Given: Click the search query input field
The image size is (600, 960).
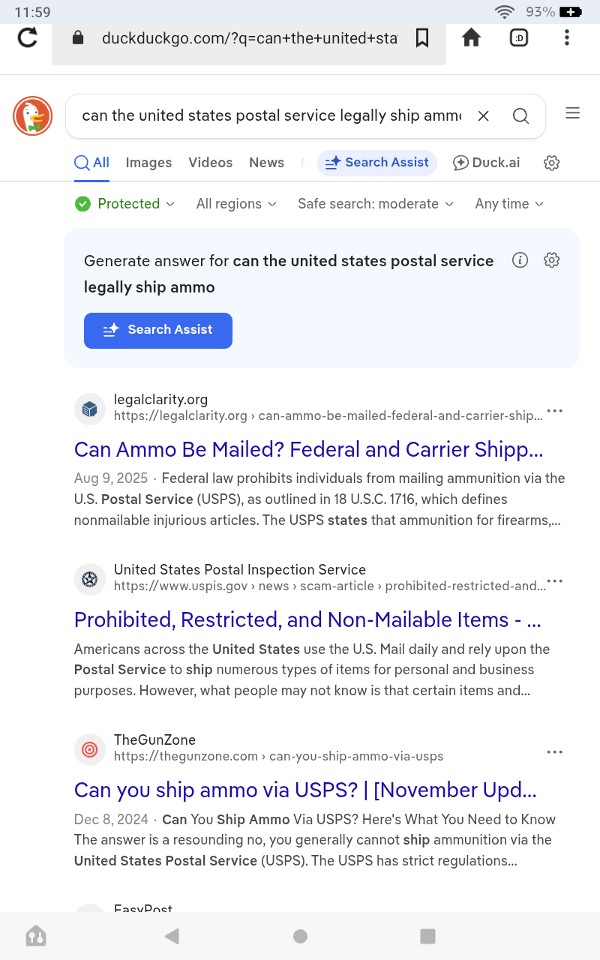Looking at the screenshot, I should 270,115.
